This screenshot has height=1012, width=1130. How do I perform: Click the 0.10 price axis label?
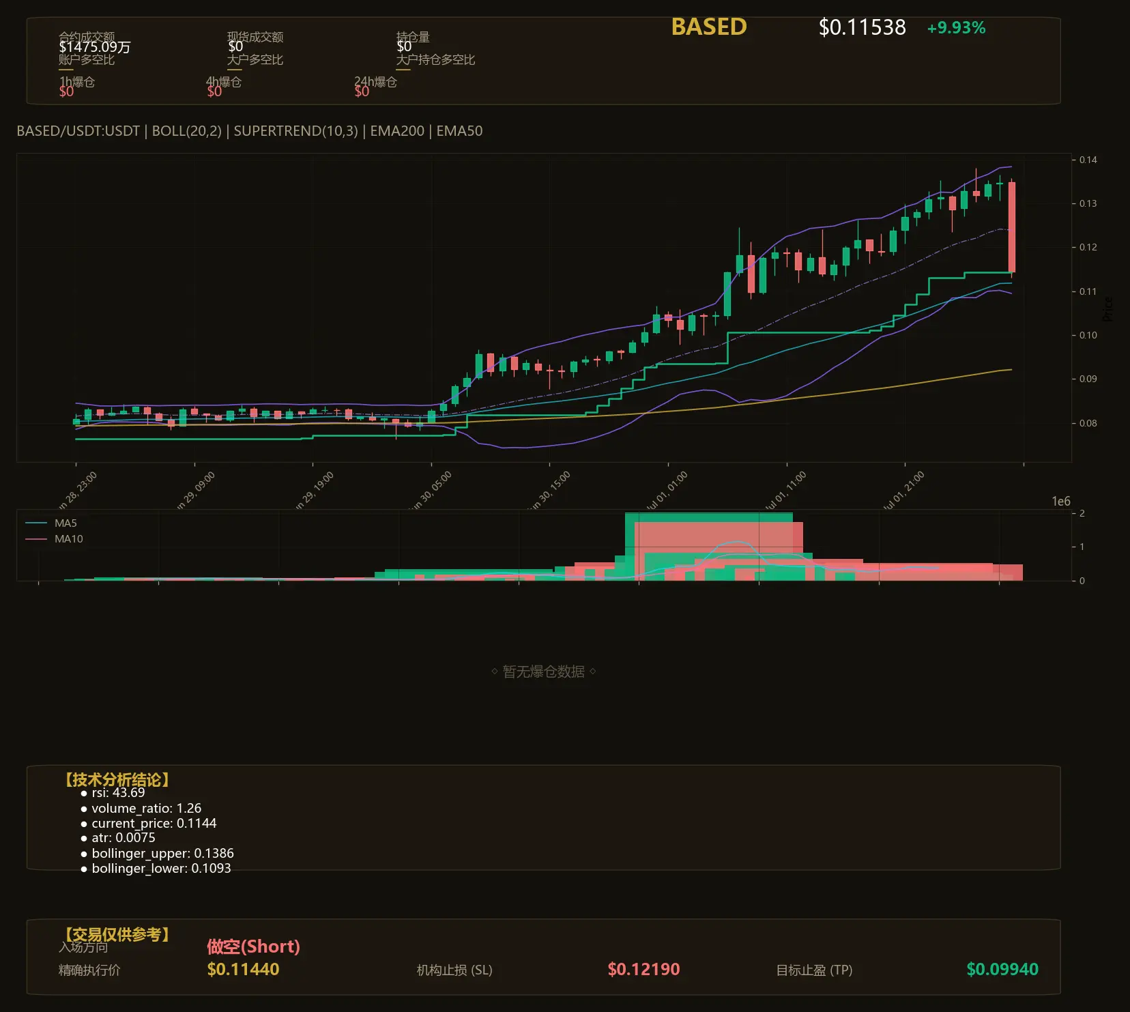coord(1088,335)
